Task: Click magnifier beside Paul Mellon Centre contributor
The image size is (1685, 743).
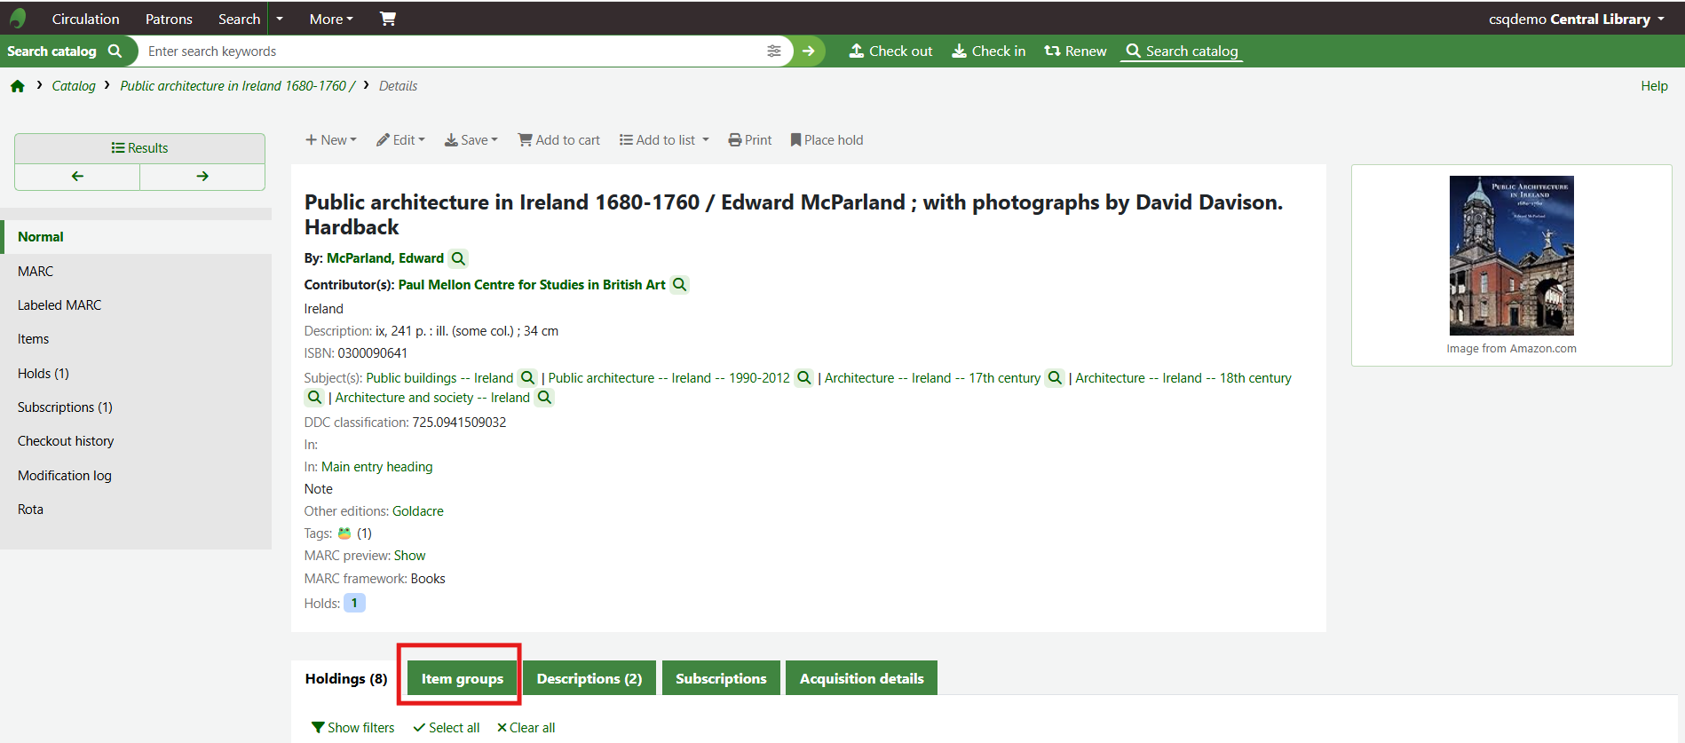Action: [679, 285]
